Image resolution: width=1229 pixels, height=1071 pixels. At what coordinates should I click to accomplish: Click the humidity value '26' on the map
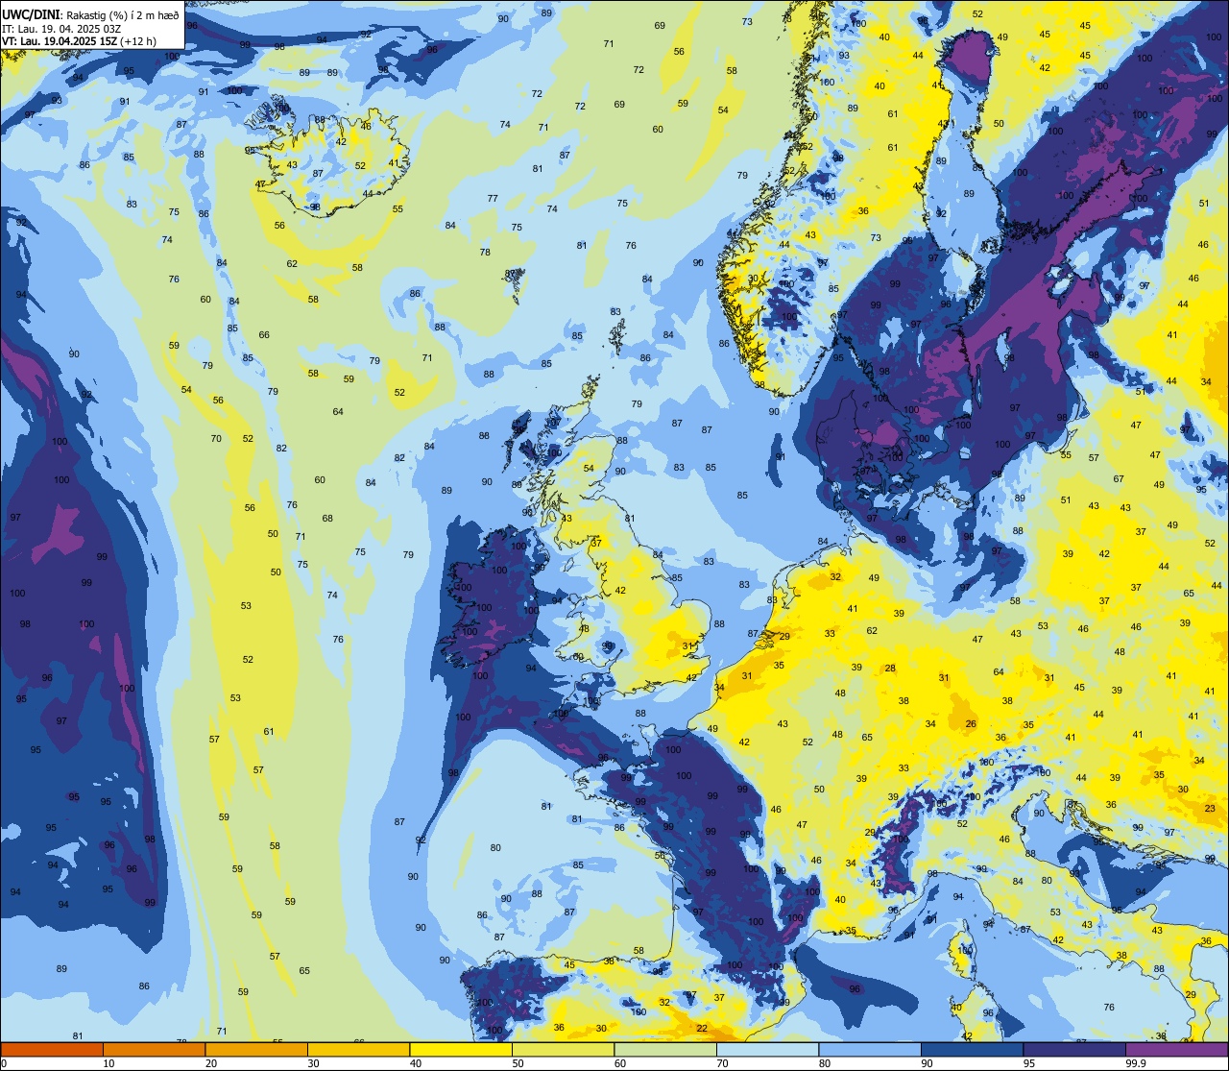(x=971, y=724)
